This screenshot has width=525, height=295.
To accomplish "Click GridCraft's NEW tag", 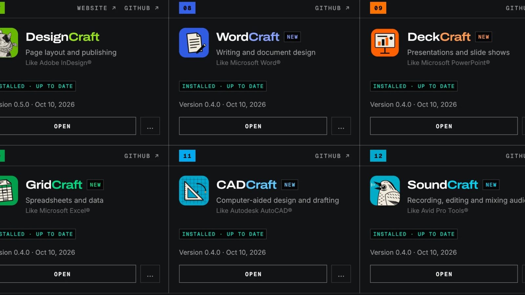I will 95,185.
